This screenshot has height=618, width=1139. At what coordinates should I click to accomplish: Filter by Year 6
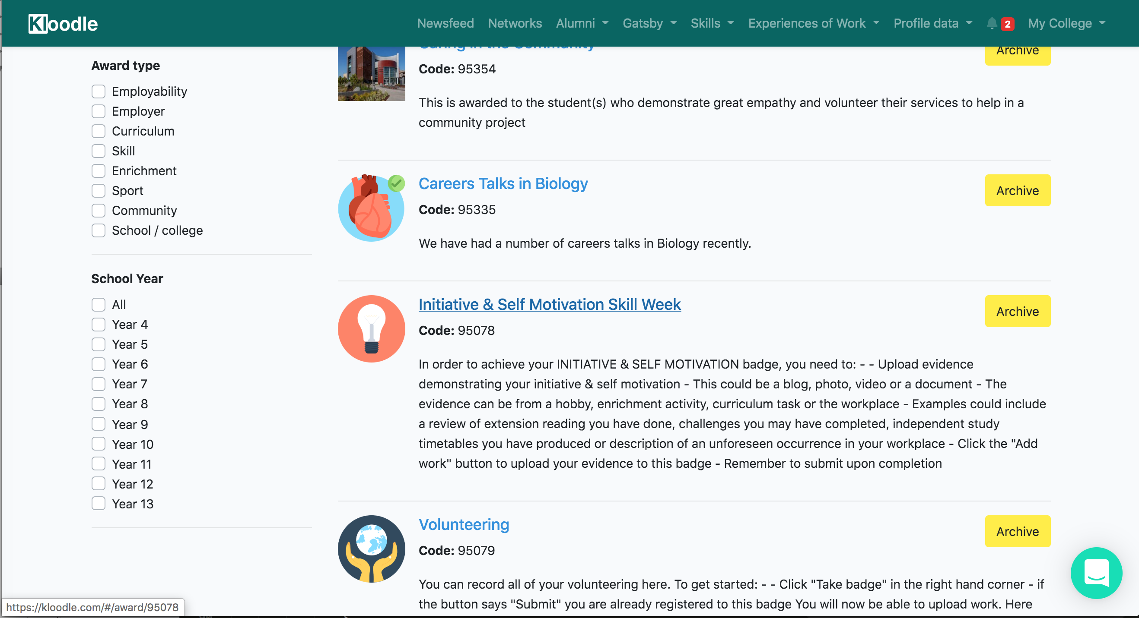point(99,364)
